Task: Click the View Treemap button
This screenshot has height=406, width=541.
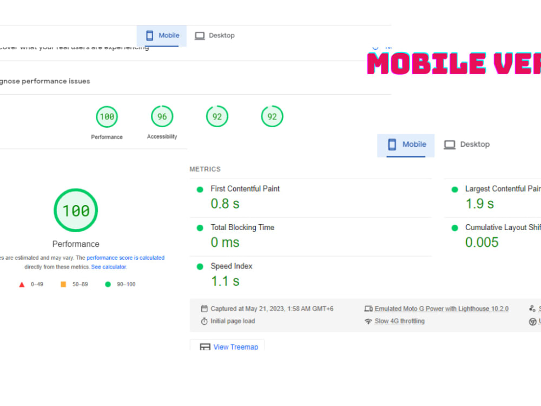Action: point(227,345)
